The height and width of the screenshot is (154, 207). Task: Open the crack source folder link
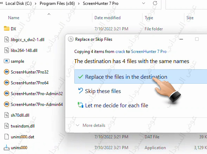120,52
